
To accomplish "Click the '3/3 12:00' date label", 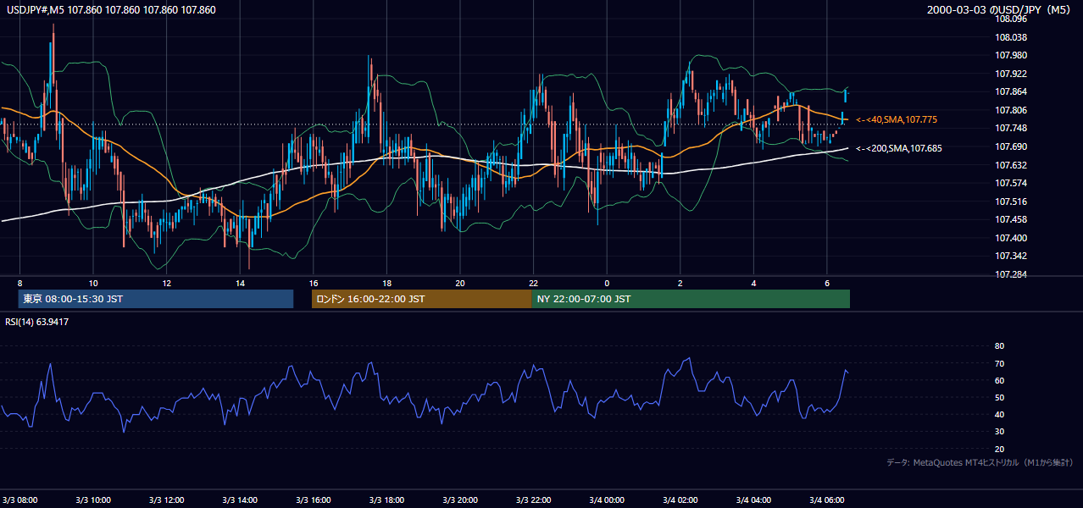I will pyautogui.click(x=167, y=500).
